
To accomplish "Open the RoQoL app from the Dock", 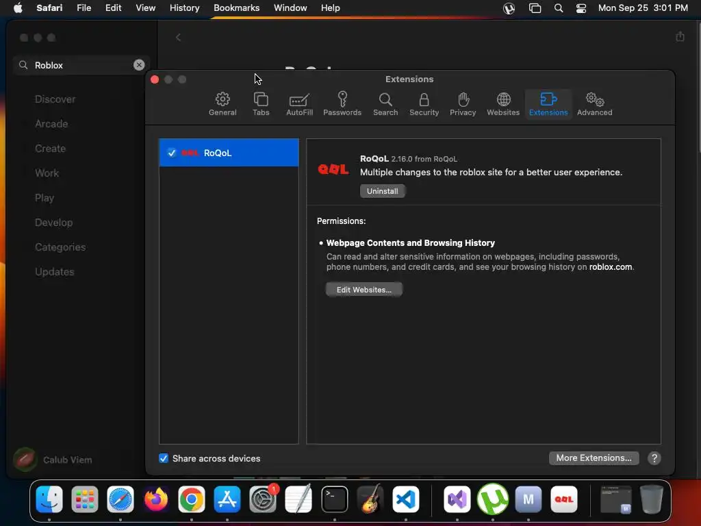I will tap(564, 499).
